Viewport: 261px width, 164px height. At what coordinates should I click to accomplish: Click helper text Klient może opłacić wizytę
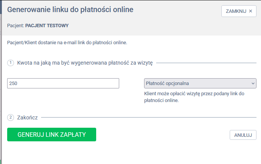(x=194, y=97)
